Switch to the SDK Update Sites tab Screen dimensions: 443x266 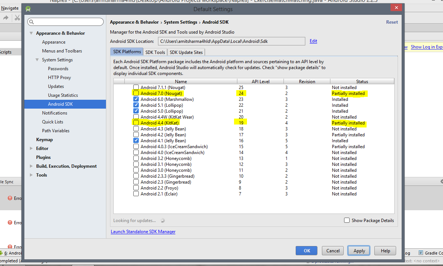pos(186,52)
